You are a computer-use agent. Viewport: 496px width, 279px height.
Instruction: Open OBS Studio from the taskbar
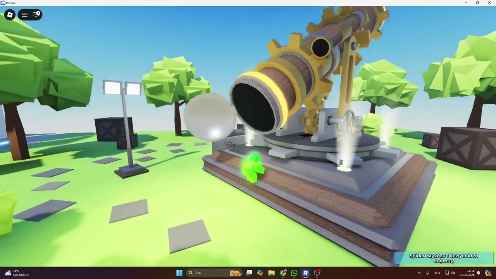click(x=317, y=273)
